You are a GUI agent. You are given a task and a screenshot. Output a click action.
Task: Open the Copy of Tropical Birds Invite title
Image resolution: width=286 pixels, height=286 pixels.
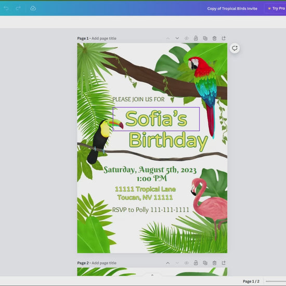(232, 8)
